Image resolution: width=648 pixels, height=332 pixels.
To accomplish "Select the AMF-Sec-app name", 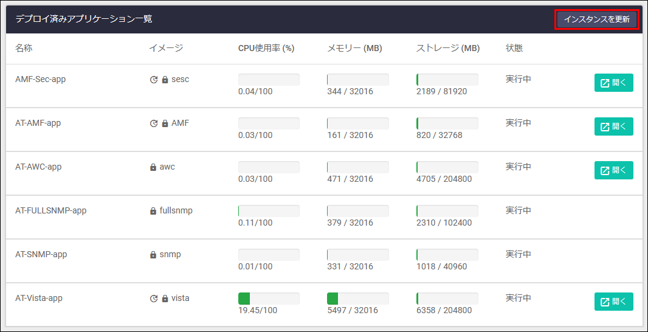I will (41, 79).
